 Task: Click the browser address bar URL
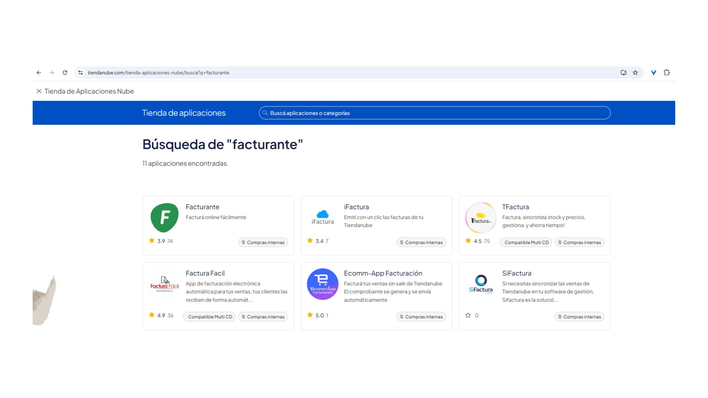[x=158, y=73]
